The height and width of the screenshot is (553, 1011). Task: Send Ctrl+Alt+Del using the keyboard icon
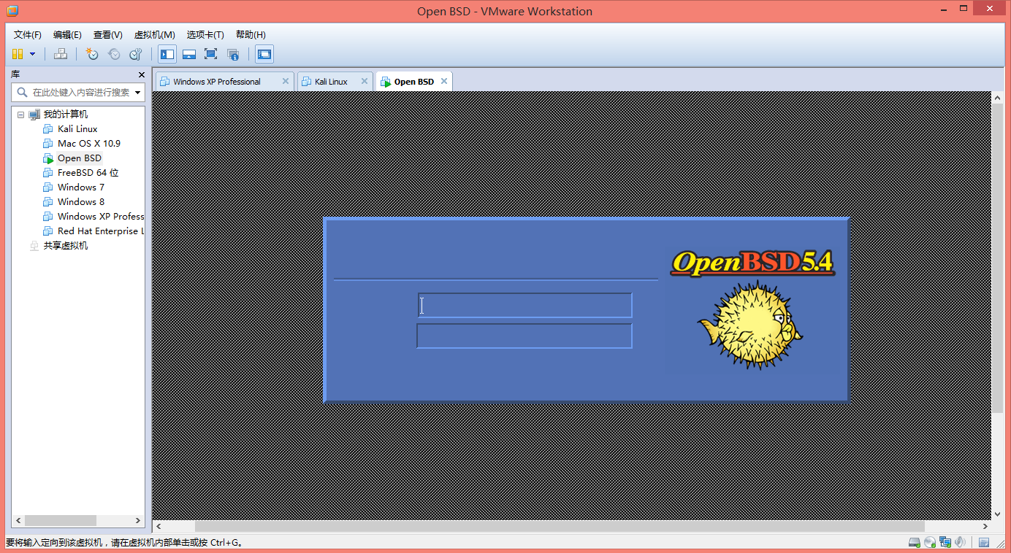(x=61, y=54)
